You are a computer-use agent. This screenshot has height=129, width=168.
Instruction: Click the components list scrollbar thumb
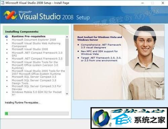67,52
